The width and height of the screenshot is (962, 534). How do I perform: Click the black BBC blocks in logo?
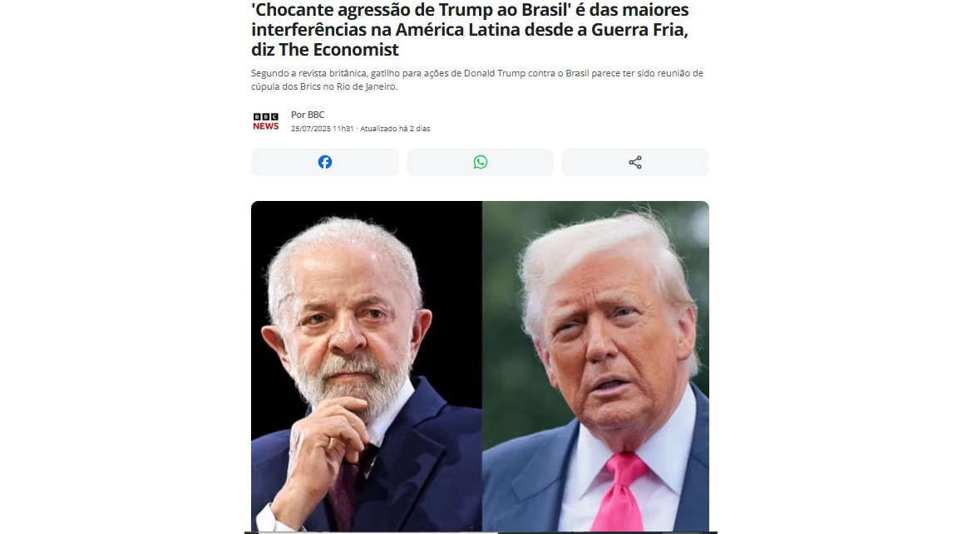[266, 116]
